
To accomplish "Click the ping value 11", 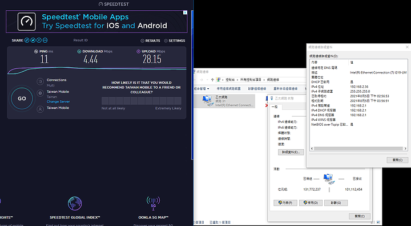I will coord(45,59).
